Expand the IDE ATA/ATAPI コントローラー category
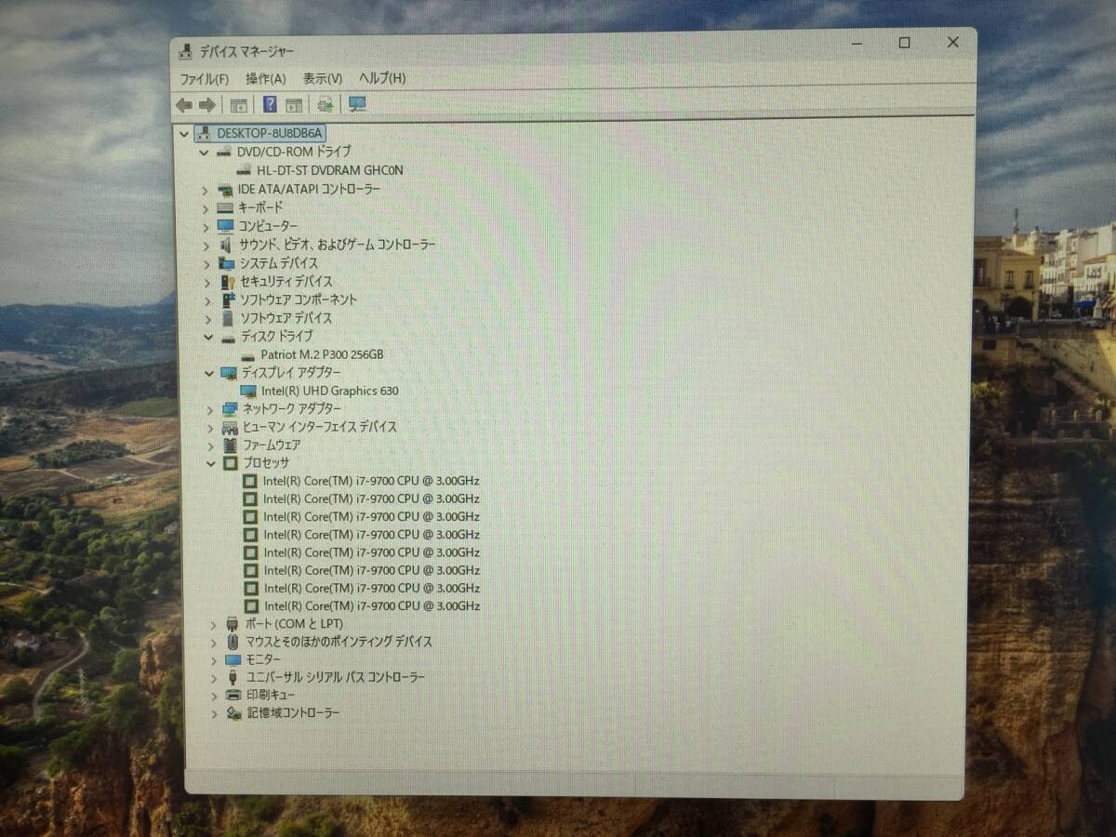 click(x=206, y=190)
